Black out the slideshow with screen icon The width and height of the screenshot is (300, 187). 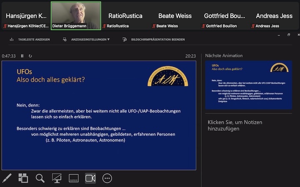coord(57,178)
